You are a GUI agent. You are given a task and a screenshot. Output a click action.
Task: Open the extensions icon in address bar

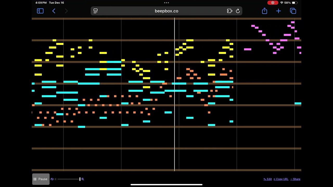coord(229,11)
